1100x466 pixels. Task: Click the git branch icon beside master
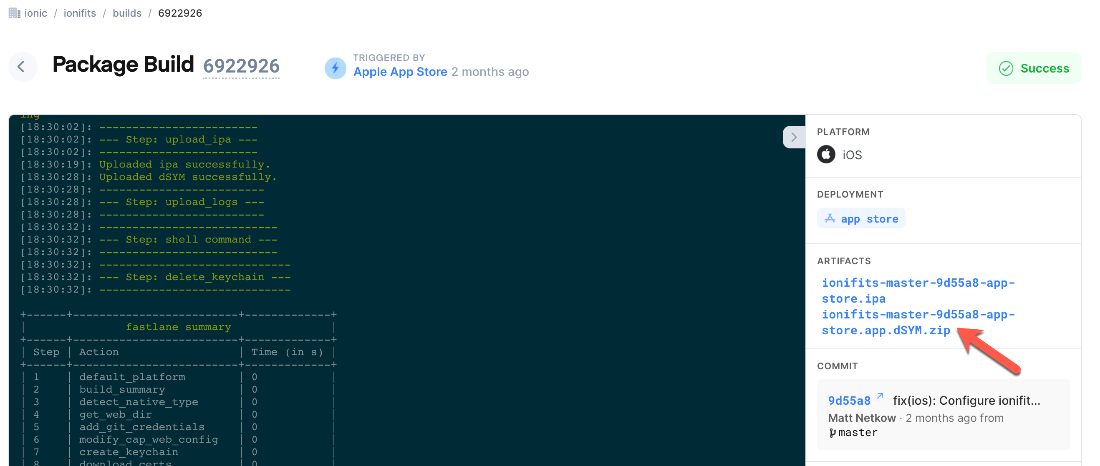point(832,433)
